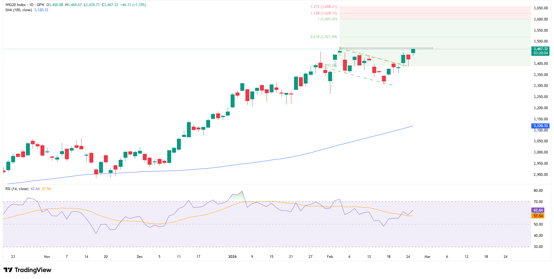Click the countdown timer 03:20:04 on price axis

[540, 53]
